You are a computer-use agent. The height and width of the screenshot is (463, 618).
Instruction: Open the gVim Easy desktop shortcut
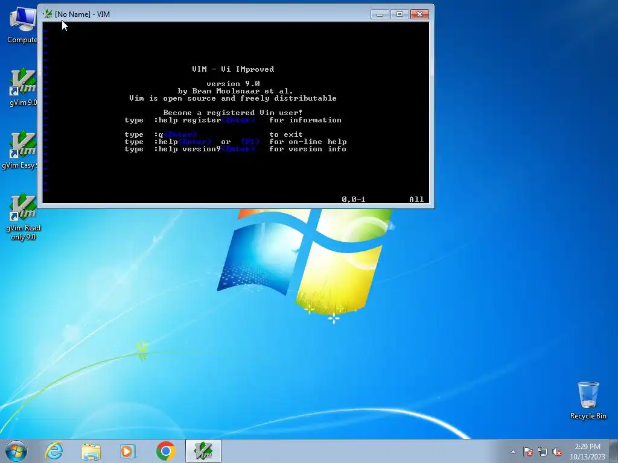(x=21, y=150)
